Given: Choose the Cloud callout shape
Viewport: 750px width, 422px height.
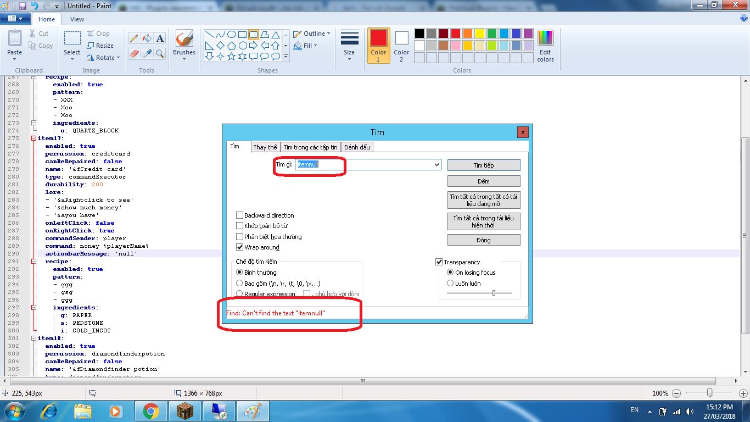Looking at the screenshot, I should pos(276,57).
